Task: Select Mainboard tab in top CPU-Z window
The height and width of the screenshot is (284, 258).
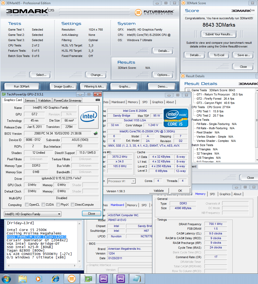Action: tap(118, 102)
